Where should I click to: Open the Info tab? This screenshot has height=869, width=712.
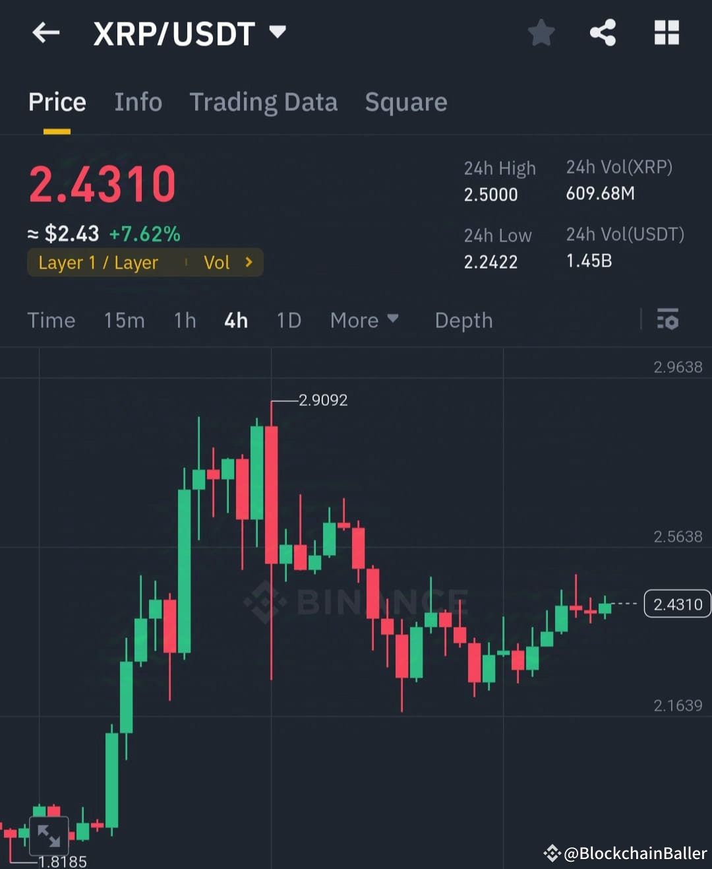(138, 102)
